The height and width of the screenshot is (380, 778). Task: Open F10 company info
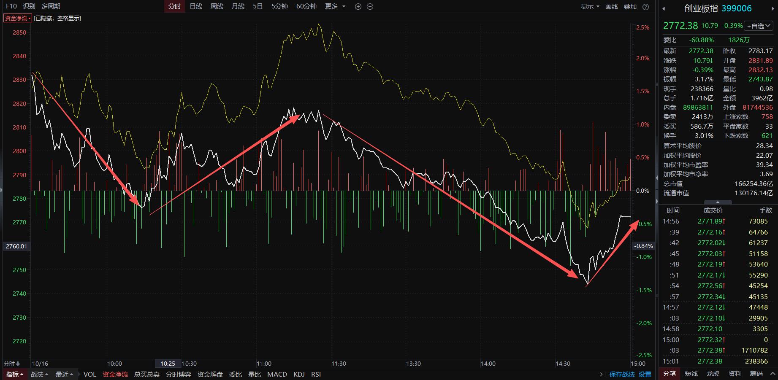tap(11, 6)
